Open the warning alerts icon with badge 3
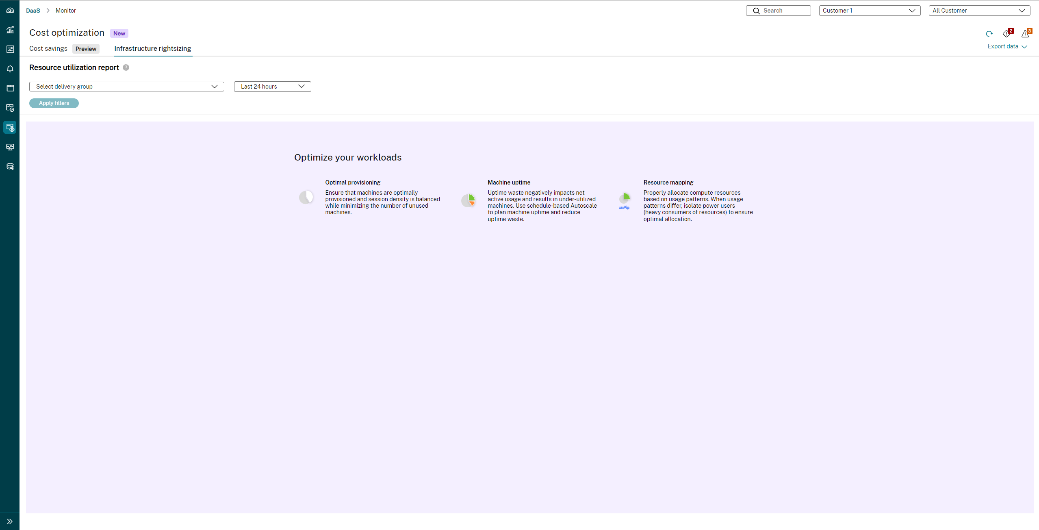1039x530 pixels. point(1026,34)
